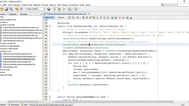Image resolution: width=189 pixels, height=106 pixels.
Task: Open the navigate forward history dropdown
Action: [80, 18]
